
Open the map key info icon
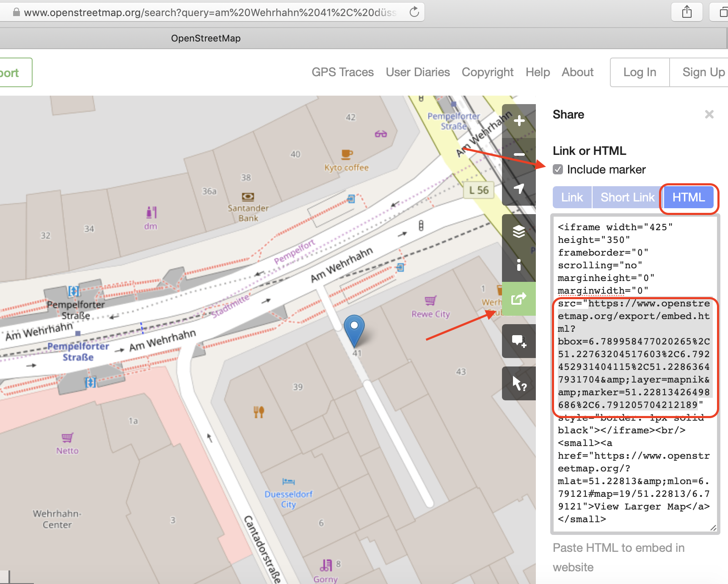tap(519, 265)
